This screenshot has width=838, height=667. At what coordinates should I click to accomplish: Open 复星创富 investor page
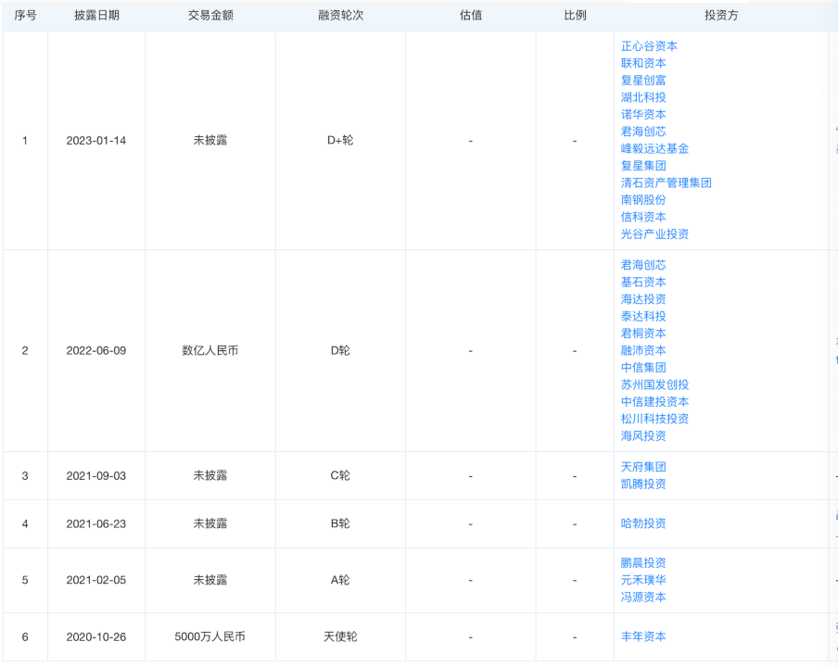[x=643, y=81]
